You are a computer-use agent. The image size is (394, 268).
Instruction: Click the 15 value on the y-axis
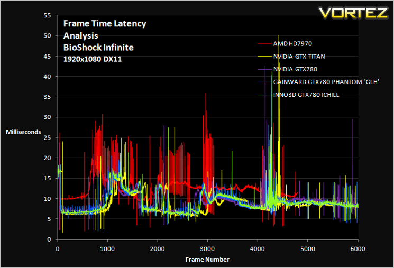[47, 178]
